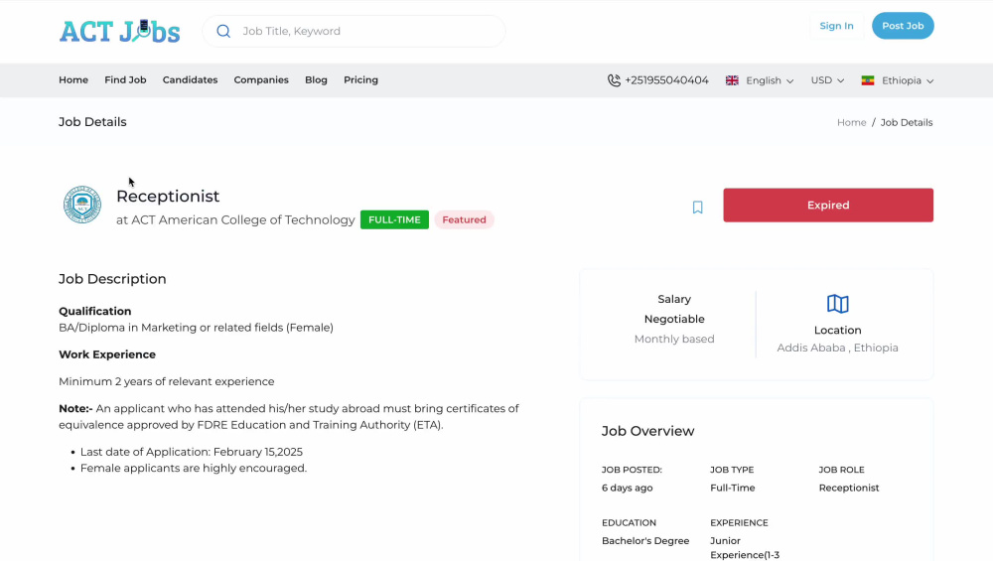The image size is (993, 561).
Task: Click the red Expired button
Action: point(828,206)
